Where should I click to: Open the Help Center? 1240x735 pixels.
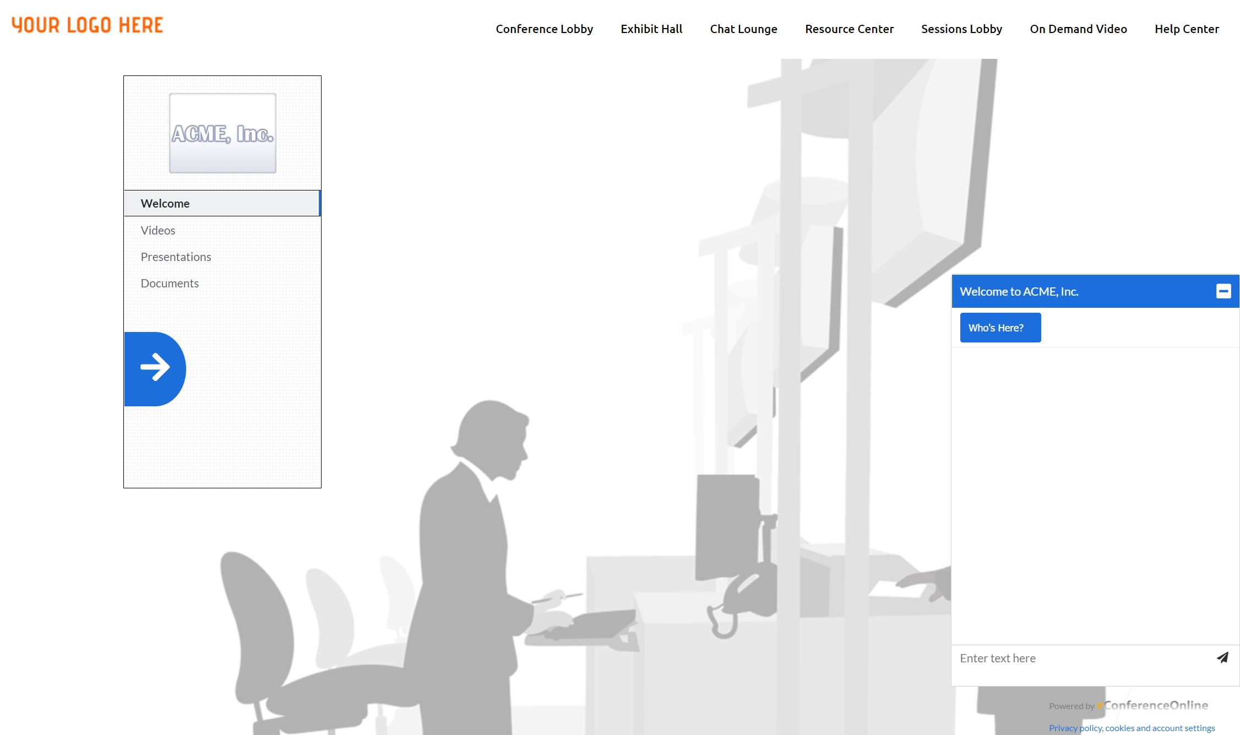pyautogui.click(x=1187, y=29)
